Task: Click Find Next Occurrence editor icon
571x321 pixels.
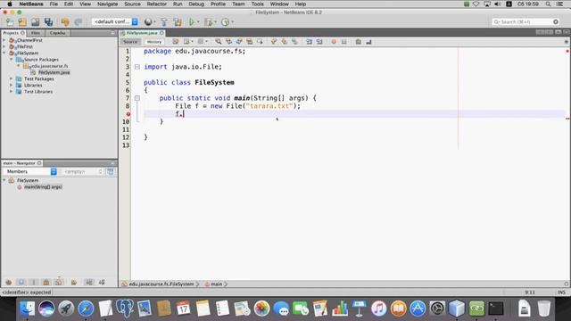Action: pos(239,42)
